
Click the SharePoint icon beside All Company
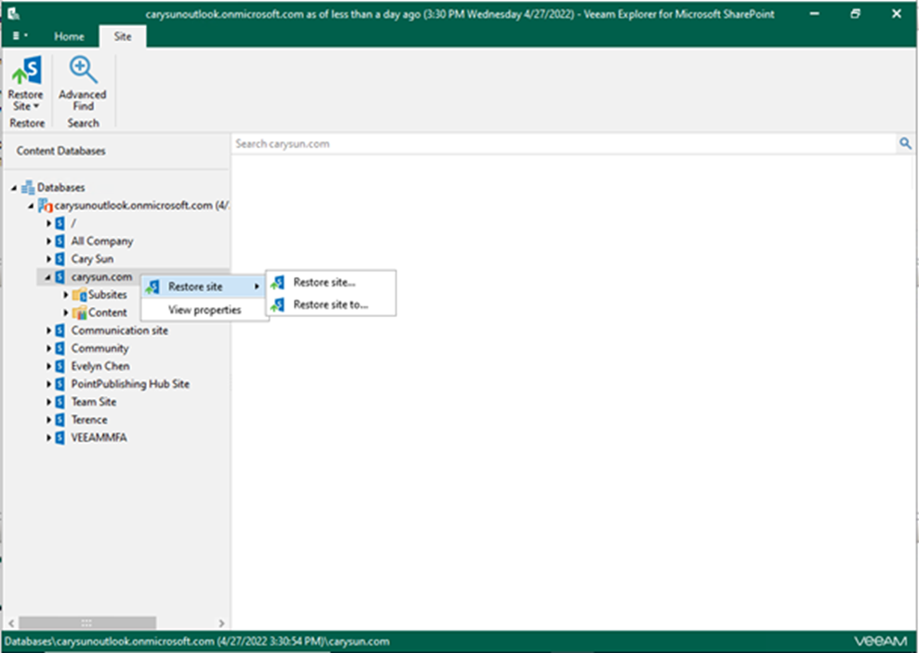60,241
